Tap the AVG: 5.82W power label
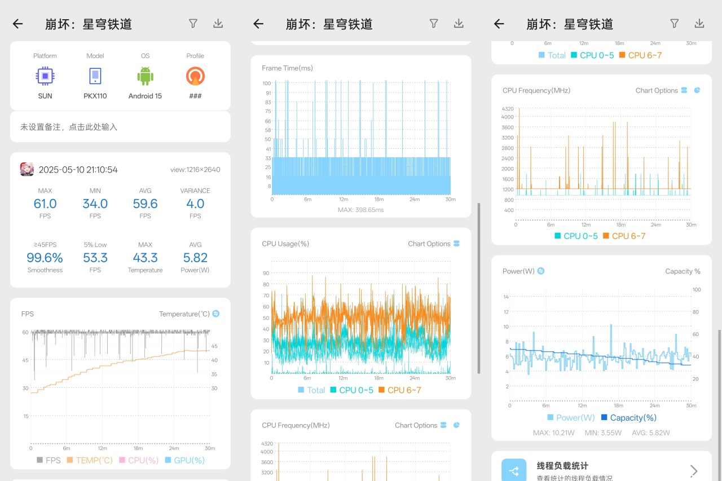This screenshot has height=481, width=722. coord(650,433)
